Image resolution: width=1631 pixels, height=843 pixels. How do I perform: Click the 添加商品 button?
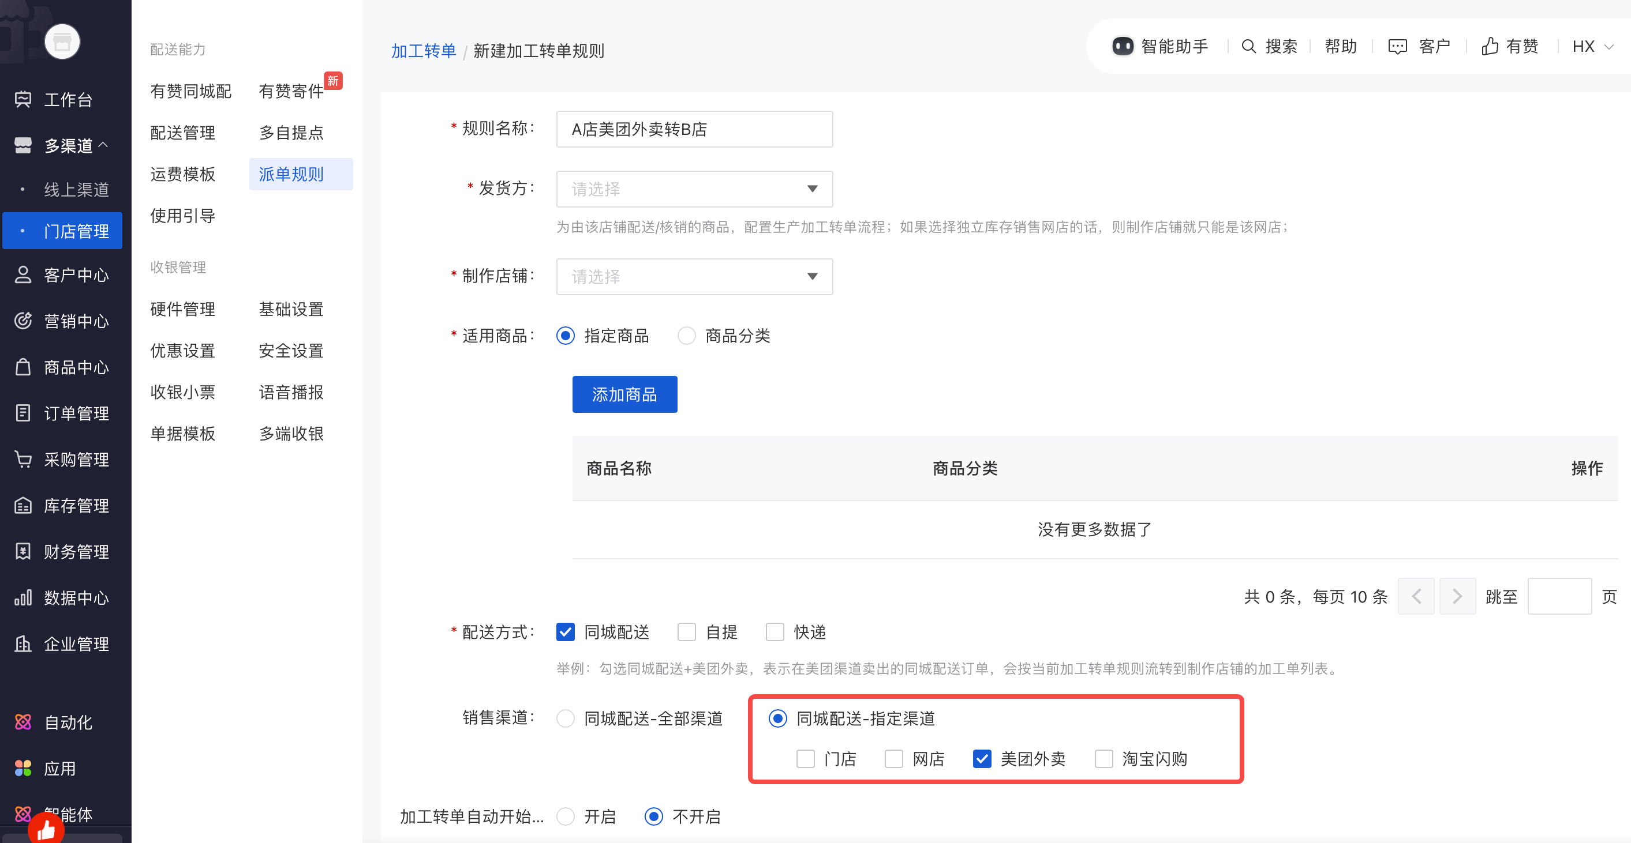tap(624, 394)
